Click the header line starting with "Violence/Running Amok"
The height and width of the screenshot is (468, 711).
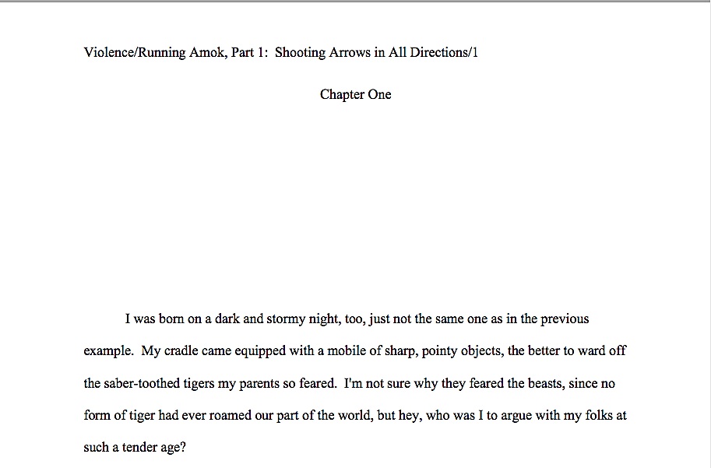(x=280, y=53)
